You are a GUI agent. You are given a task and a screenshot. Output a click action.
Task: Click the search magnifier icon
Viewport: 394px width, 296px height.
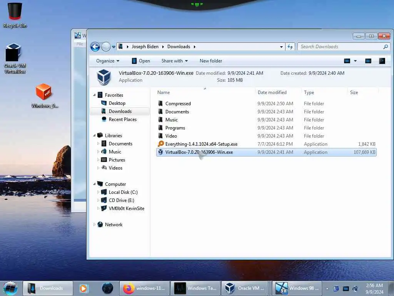(x=386, y=47)
